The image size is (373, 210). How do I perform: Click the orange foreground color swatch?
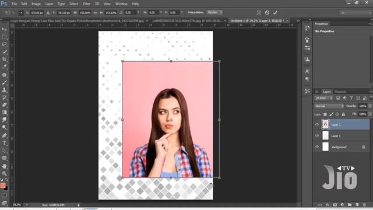2,185
